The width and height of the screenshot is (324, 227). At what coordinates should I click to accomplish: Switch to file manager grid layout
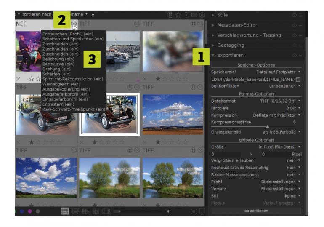65,211
